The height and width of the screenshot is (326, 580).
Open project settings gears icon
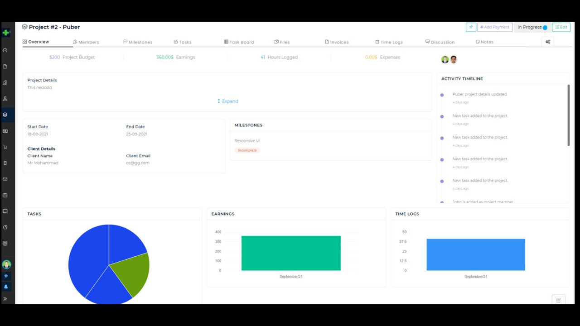(x=547, y=42)
